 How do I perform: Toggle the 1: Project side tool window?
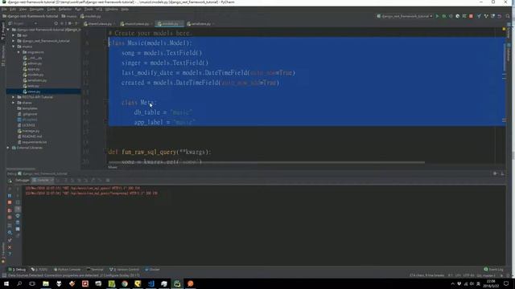tap(3, 31)
